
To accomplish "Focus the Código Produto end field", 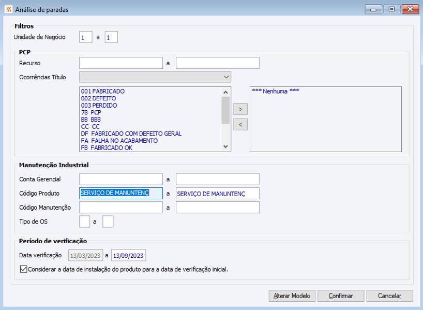I will (x=218, y=193).
